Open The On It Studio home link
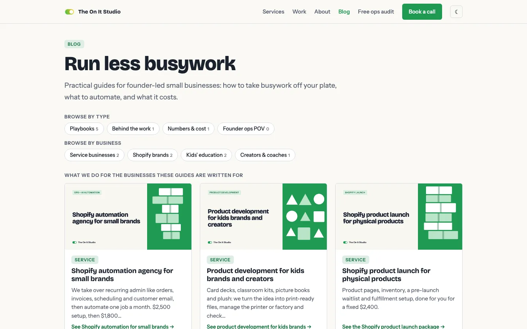The width and height of the screenshot is (527, 329). point(93,12)
